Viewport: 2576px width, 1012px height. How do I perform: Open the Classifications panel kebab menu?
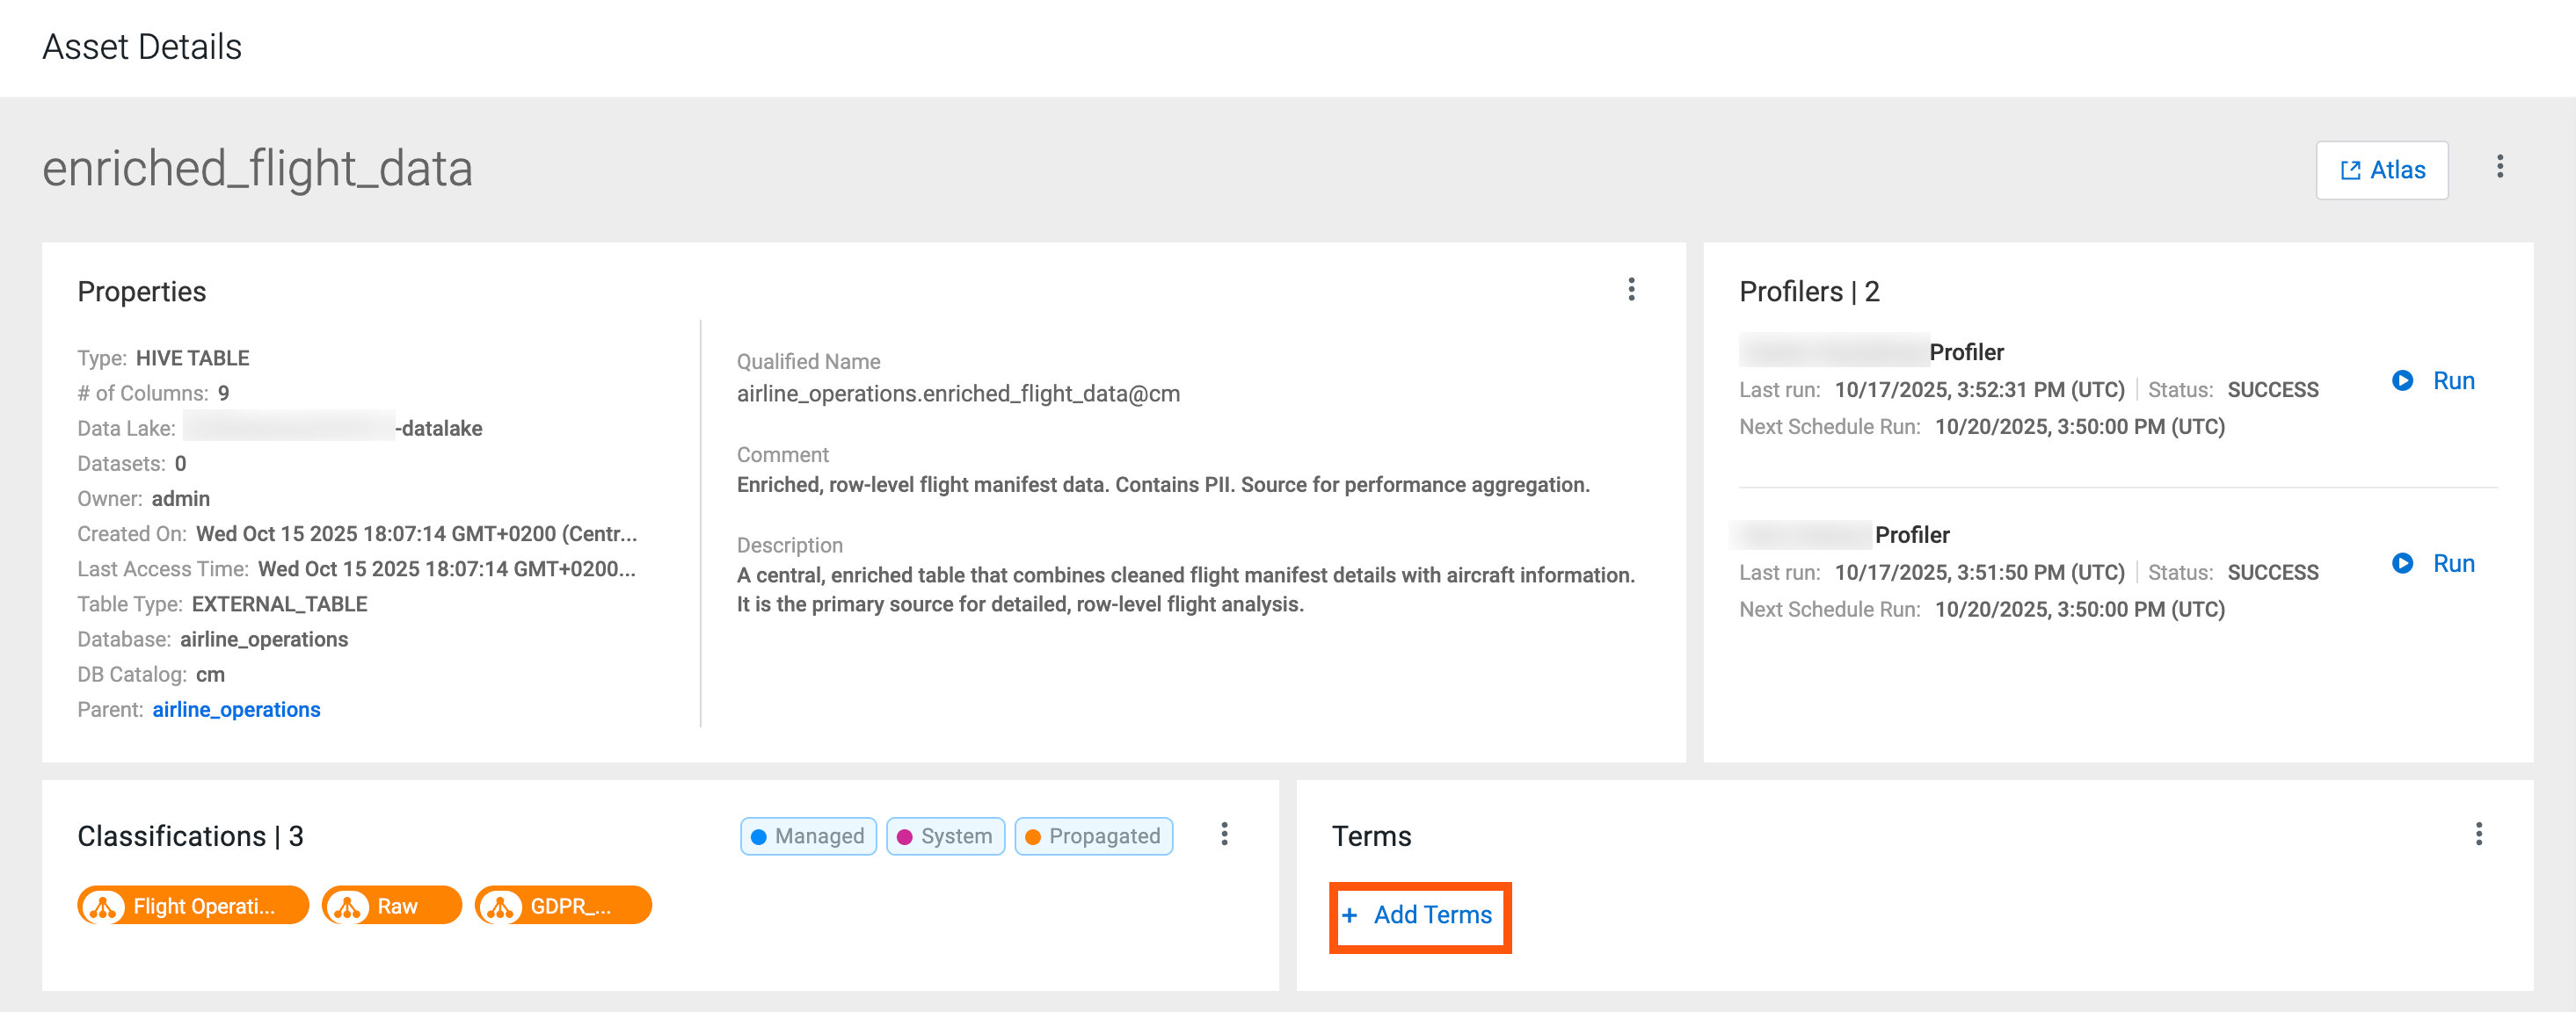click(x=1224, y=835)
